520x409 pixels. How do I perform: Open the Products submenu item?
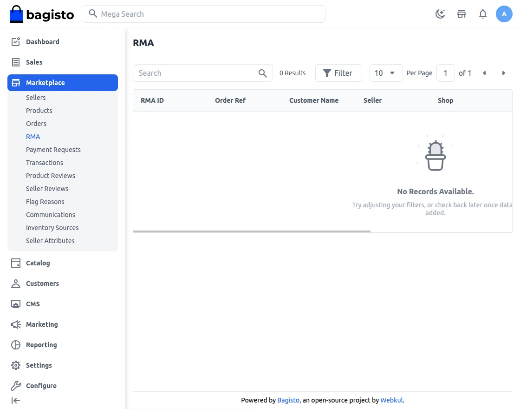click(x=39, y=111)
